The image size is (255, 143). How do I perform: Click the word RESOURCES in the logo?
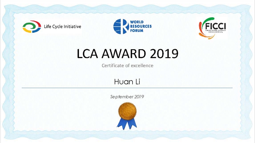coord(141,26)
